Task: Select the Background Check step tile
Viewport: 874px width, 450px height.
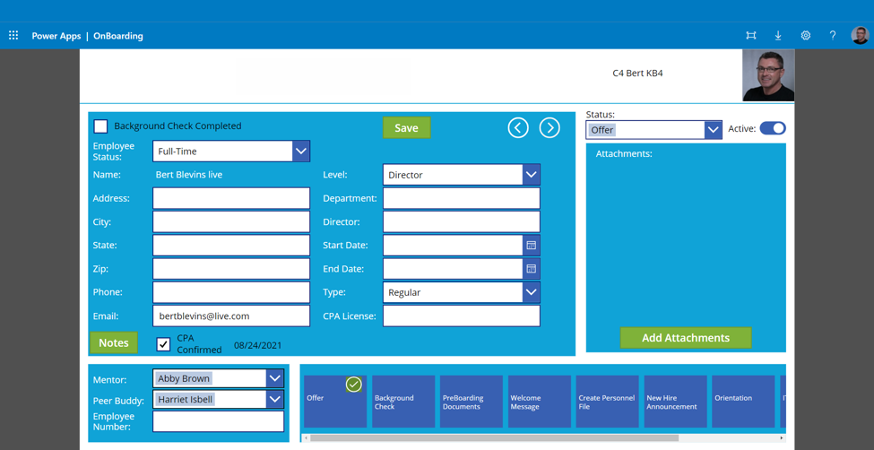Action: (x=403, y=402)
